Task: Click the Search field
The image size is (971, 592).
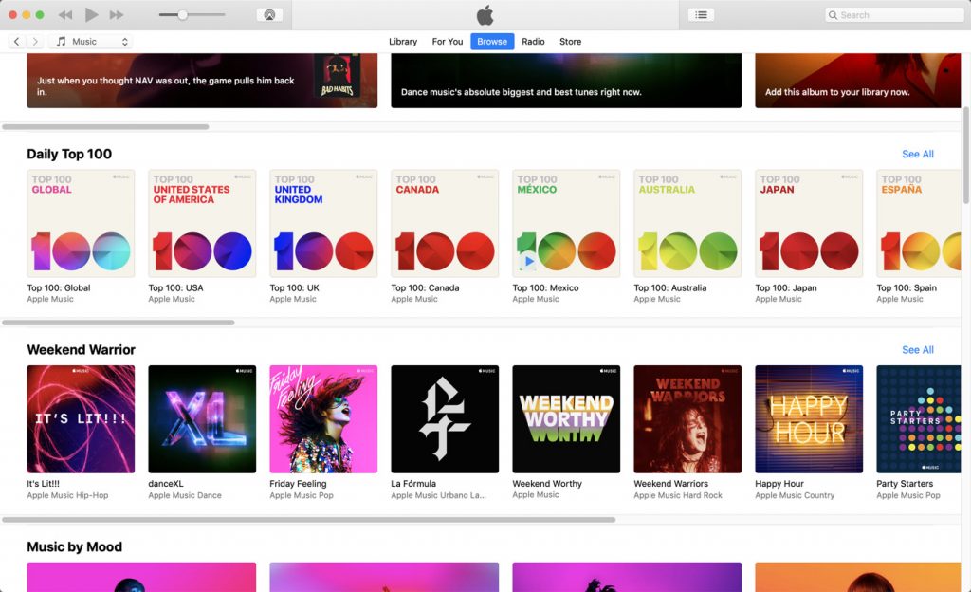Action: 894,15
